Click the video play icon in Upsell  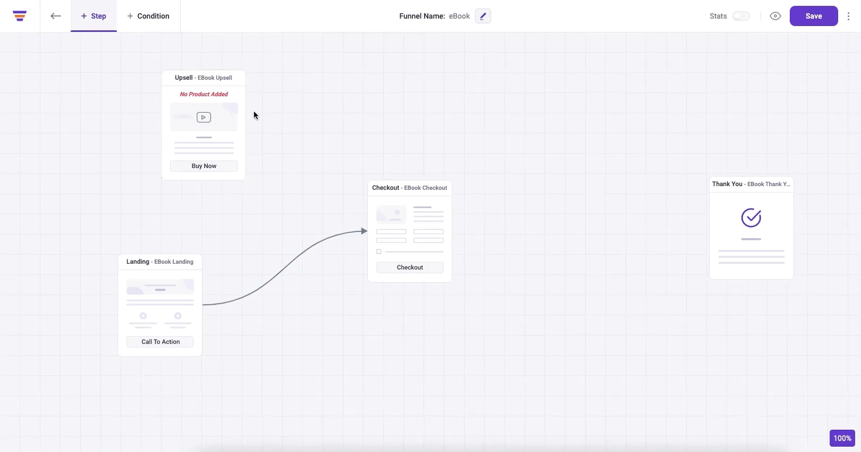pos(204,117)
